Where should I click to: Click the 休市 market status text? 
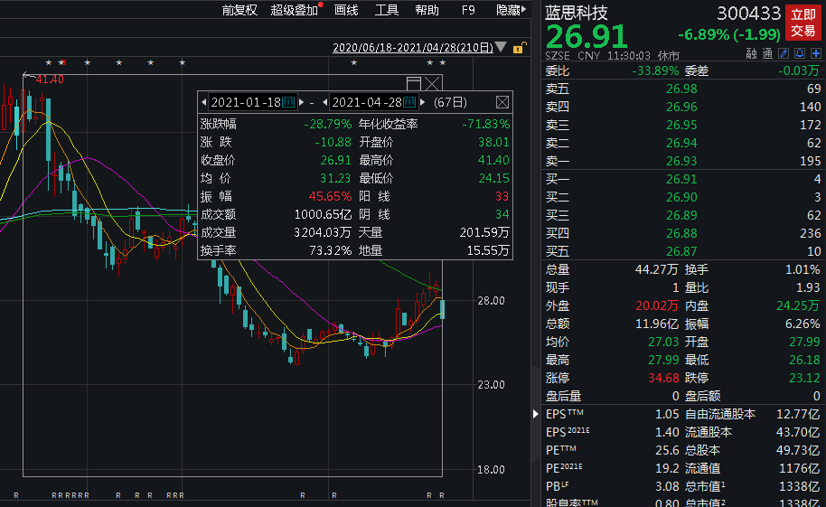669,55
